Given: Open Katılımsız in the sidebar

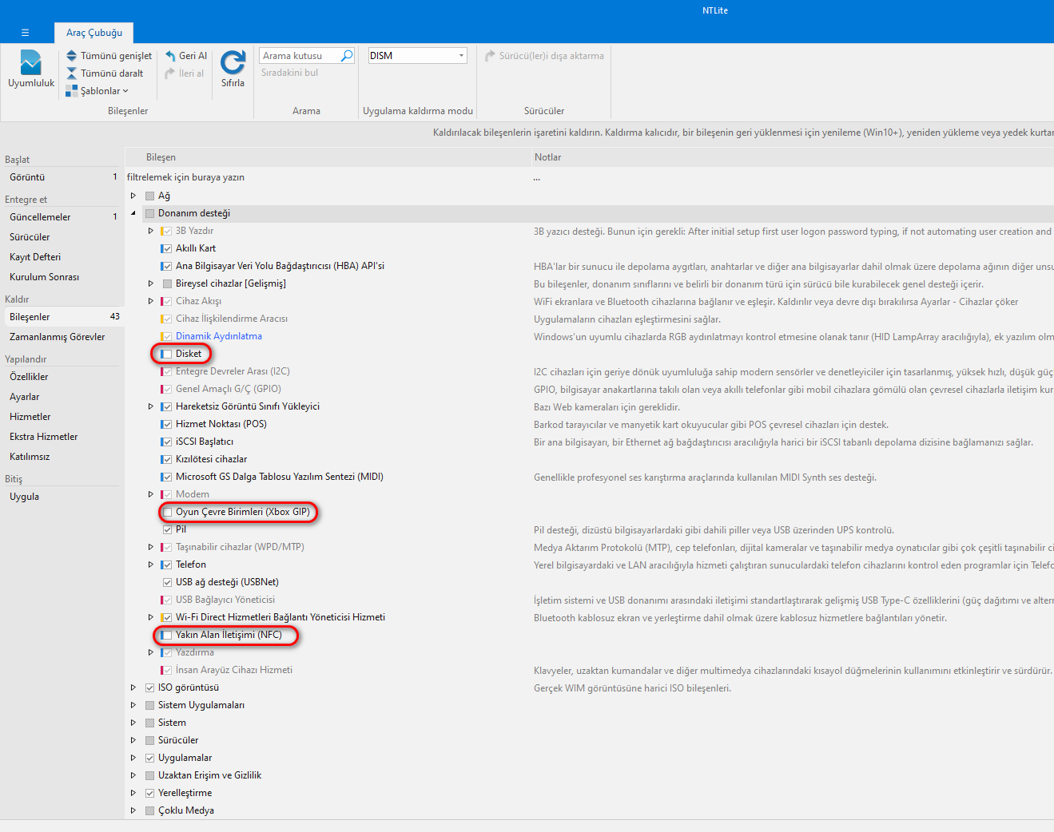Looking at the screenshot, I should 62,457.
